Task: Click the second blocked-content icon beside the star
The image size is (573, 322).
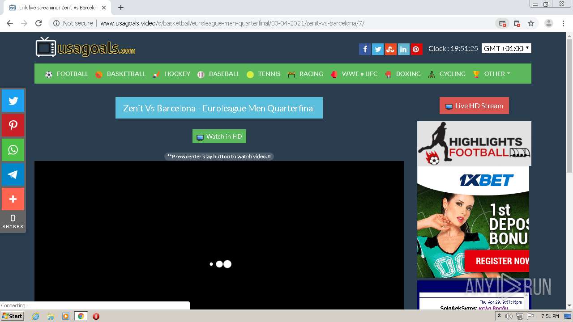Action: (517, 23)
